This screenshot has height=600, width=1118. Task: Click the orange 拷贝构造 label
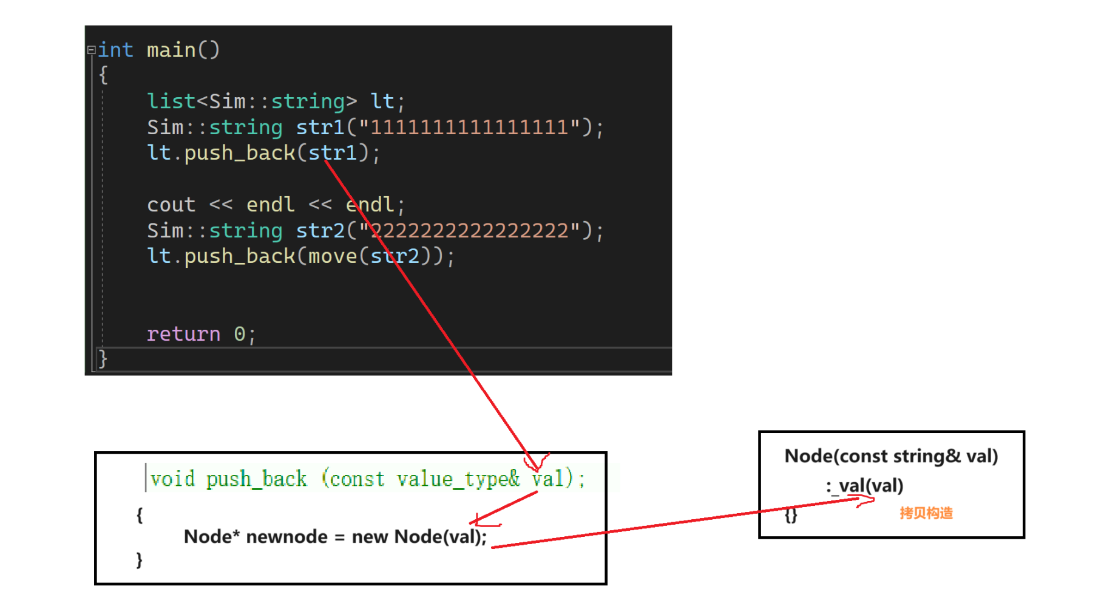(x=926, y=513)
